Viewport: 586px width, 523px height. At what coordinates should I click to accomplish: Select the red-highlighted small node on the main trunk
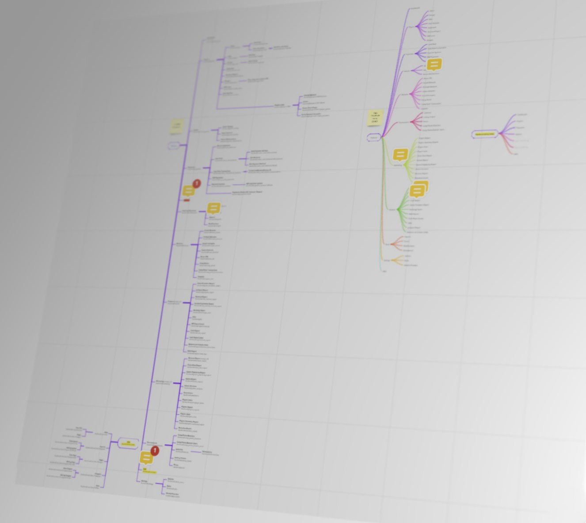[186, 200]
